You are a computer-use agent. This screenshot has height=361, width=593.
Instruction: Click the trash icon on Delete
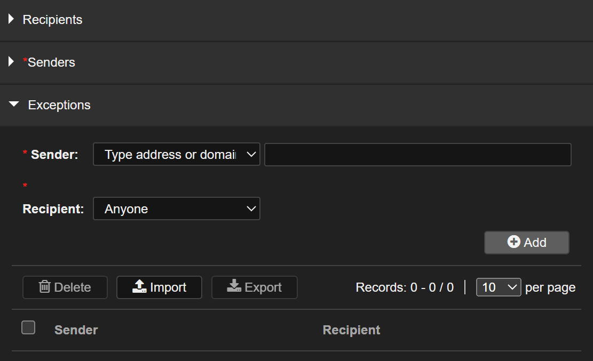point(45,287)
